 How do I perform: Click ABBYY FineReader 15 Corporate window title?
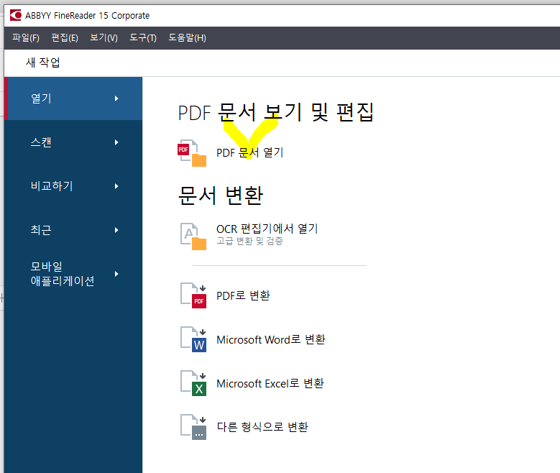(x=87, y=15)
